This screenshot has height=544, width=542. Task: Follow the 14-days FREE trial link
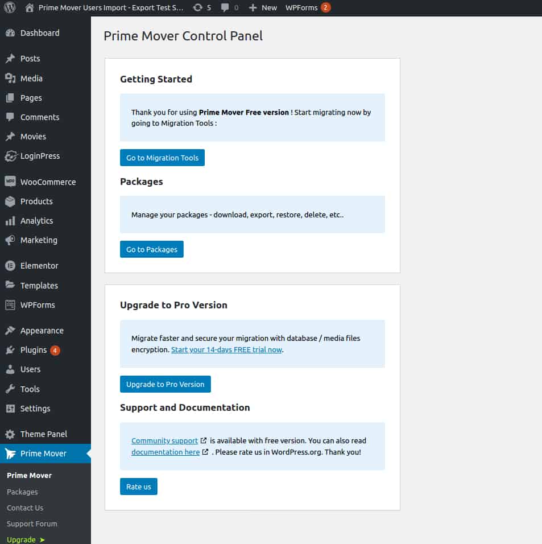pyautogui.click(x=226, y=350)
